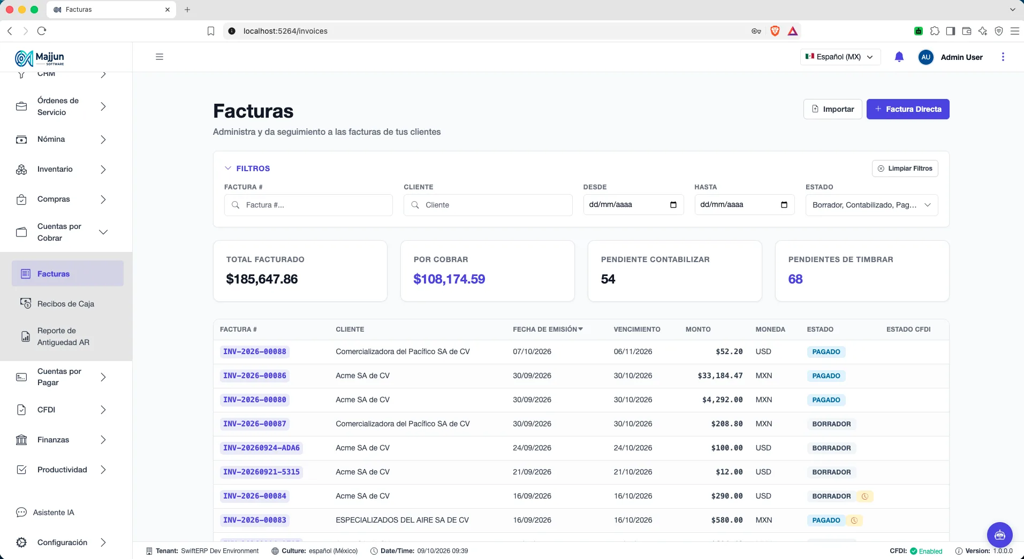The width and height of the screenshot is (1024, 559).
Task: Open Reporte de Antigüedad AR
Action: click(x=67, y=336)
